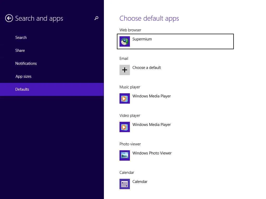Change Video player Windows Media Player label

[x=152, y=125]
